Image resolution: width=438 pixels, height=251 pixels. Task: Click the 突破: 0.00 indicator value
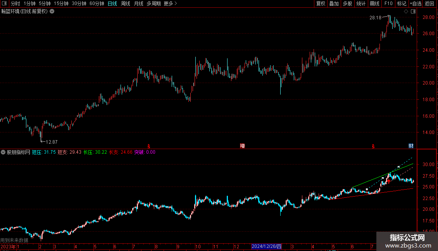(145, 152)
